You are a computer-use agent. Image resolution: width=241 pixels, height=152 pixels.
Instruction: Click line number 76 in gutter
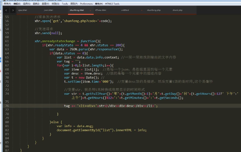point(7,106)
